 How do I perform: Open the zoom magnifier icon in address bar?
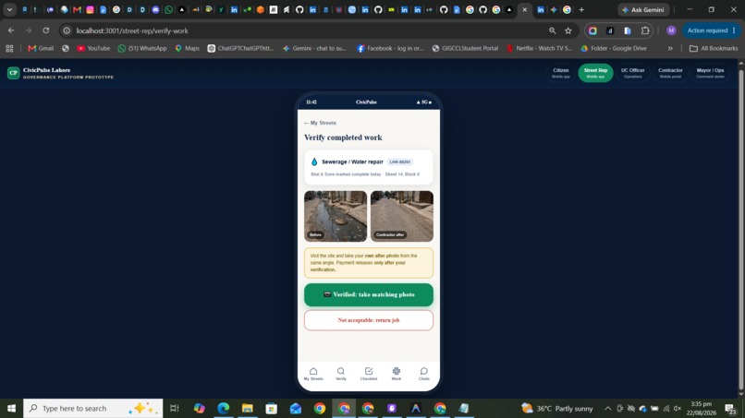552,30
